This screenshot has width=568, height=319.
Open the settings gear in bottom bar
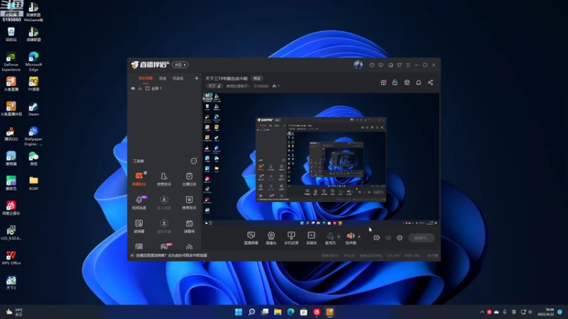400,237
